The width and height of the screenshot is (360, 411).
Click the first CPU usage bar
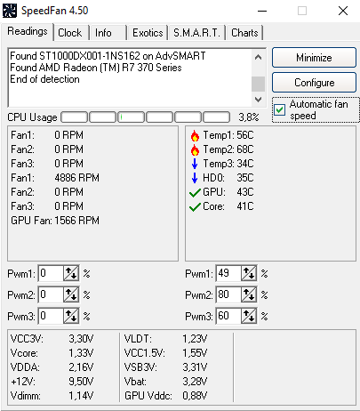pos(74,117)
